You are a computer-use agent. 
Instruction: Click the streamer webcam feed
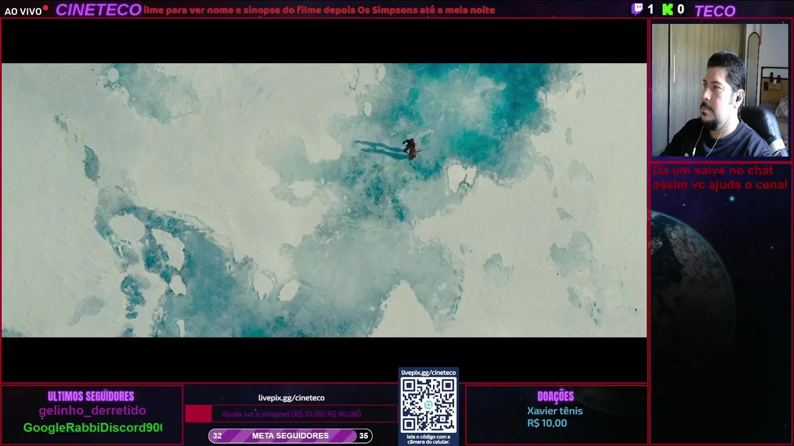tap(720, 90)
